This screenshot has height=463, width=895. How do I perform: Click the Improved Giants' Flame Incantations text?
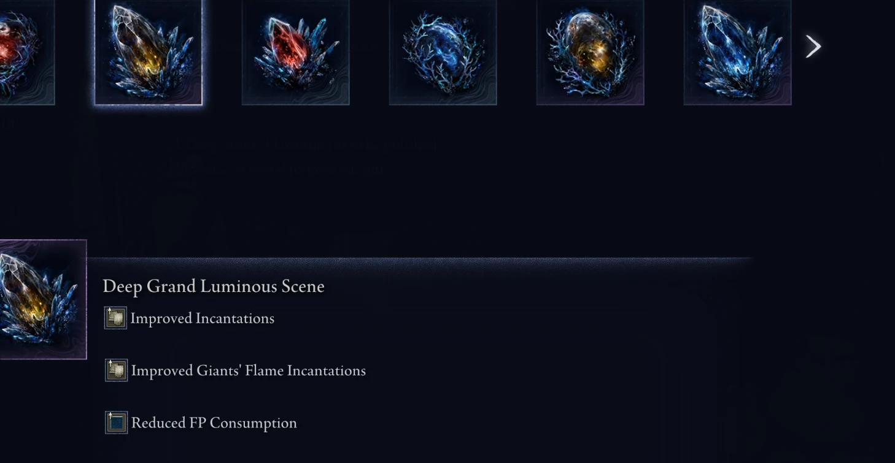coord(249,371)
